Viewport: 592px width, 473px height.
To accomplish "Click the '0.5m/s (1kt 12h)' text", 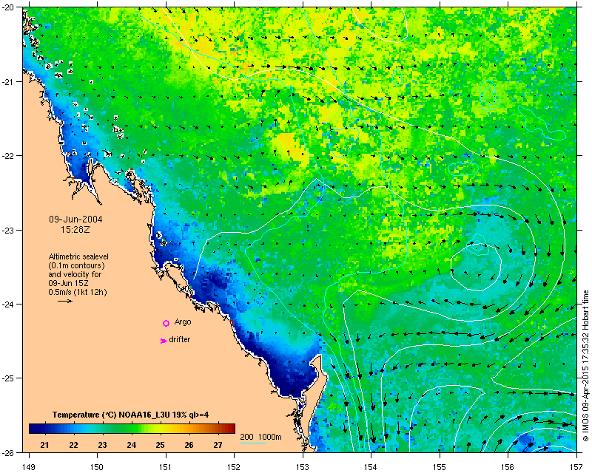I will (78, 292).
